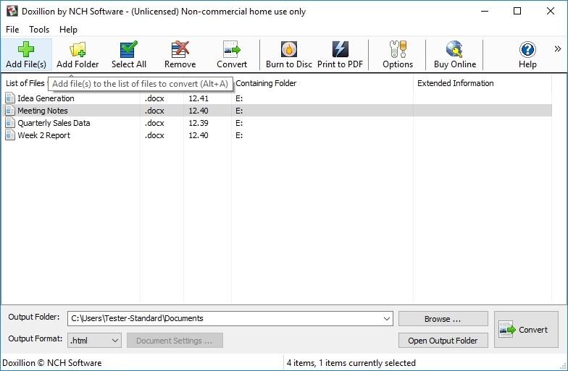Viewport: 568px width, 371px height.
Task: Open the File menu
Action: click(x=12, y=30)
